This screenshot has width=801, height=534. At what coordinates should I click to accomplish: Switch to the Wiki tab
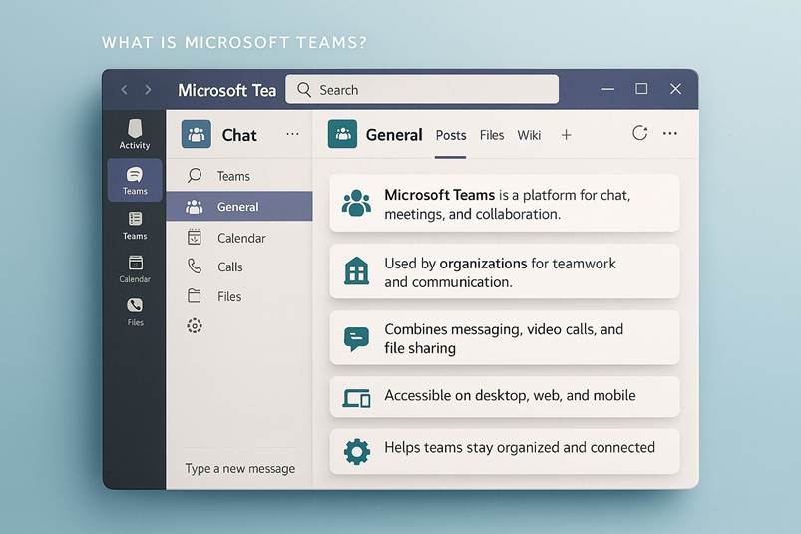(529, 135)
